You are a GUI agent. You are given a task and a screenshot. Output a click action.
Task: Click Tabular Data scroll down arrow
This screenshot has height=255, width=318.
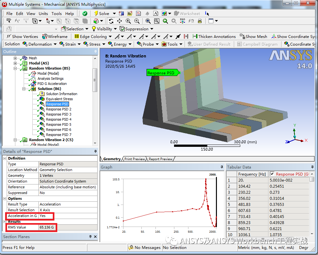pyautogui.click(x=312, y=234)
